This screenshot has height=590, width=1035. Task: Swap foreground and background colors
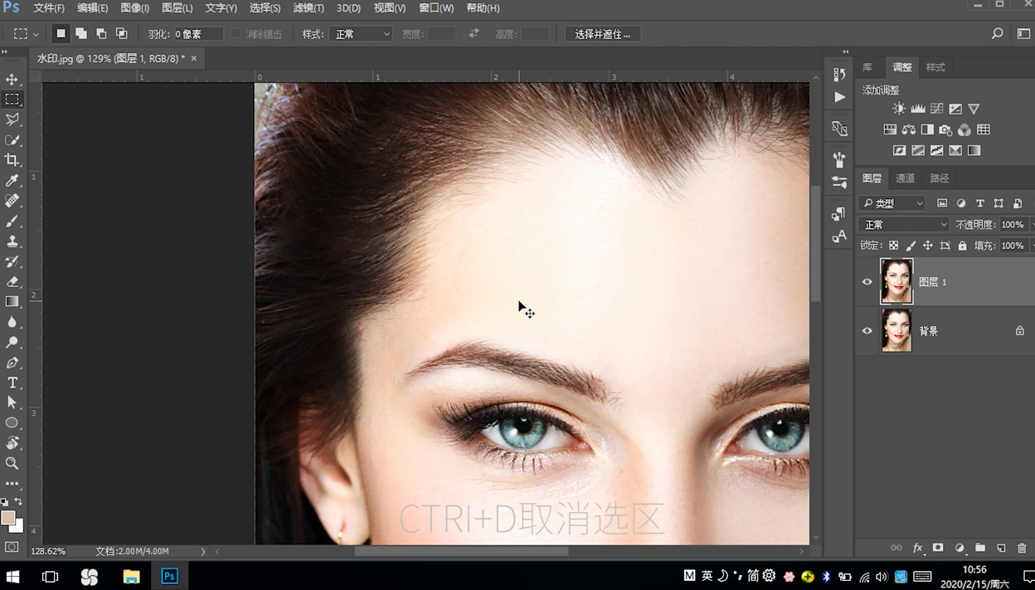18,502
